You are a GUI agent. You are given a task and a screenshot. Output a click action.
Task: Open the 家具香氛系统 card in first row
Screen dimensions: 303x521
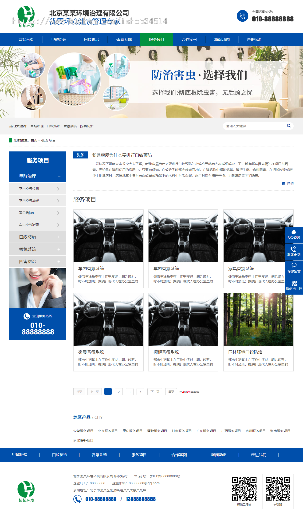[x=258, y=249]
